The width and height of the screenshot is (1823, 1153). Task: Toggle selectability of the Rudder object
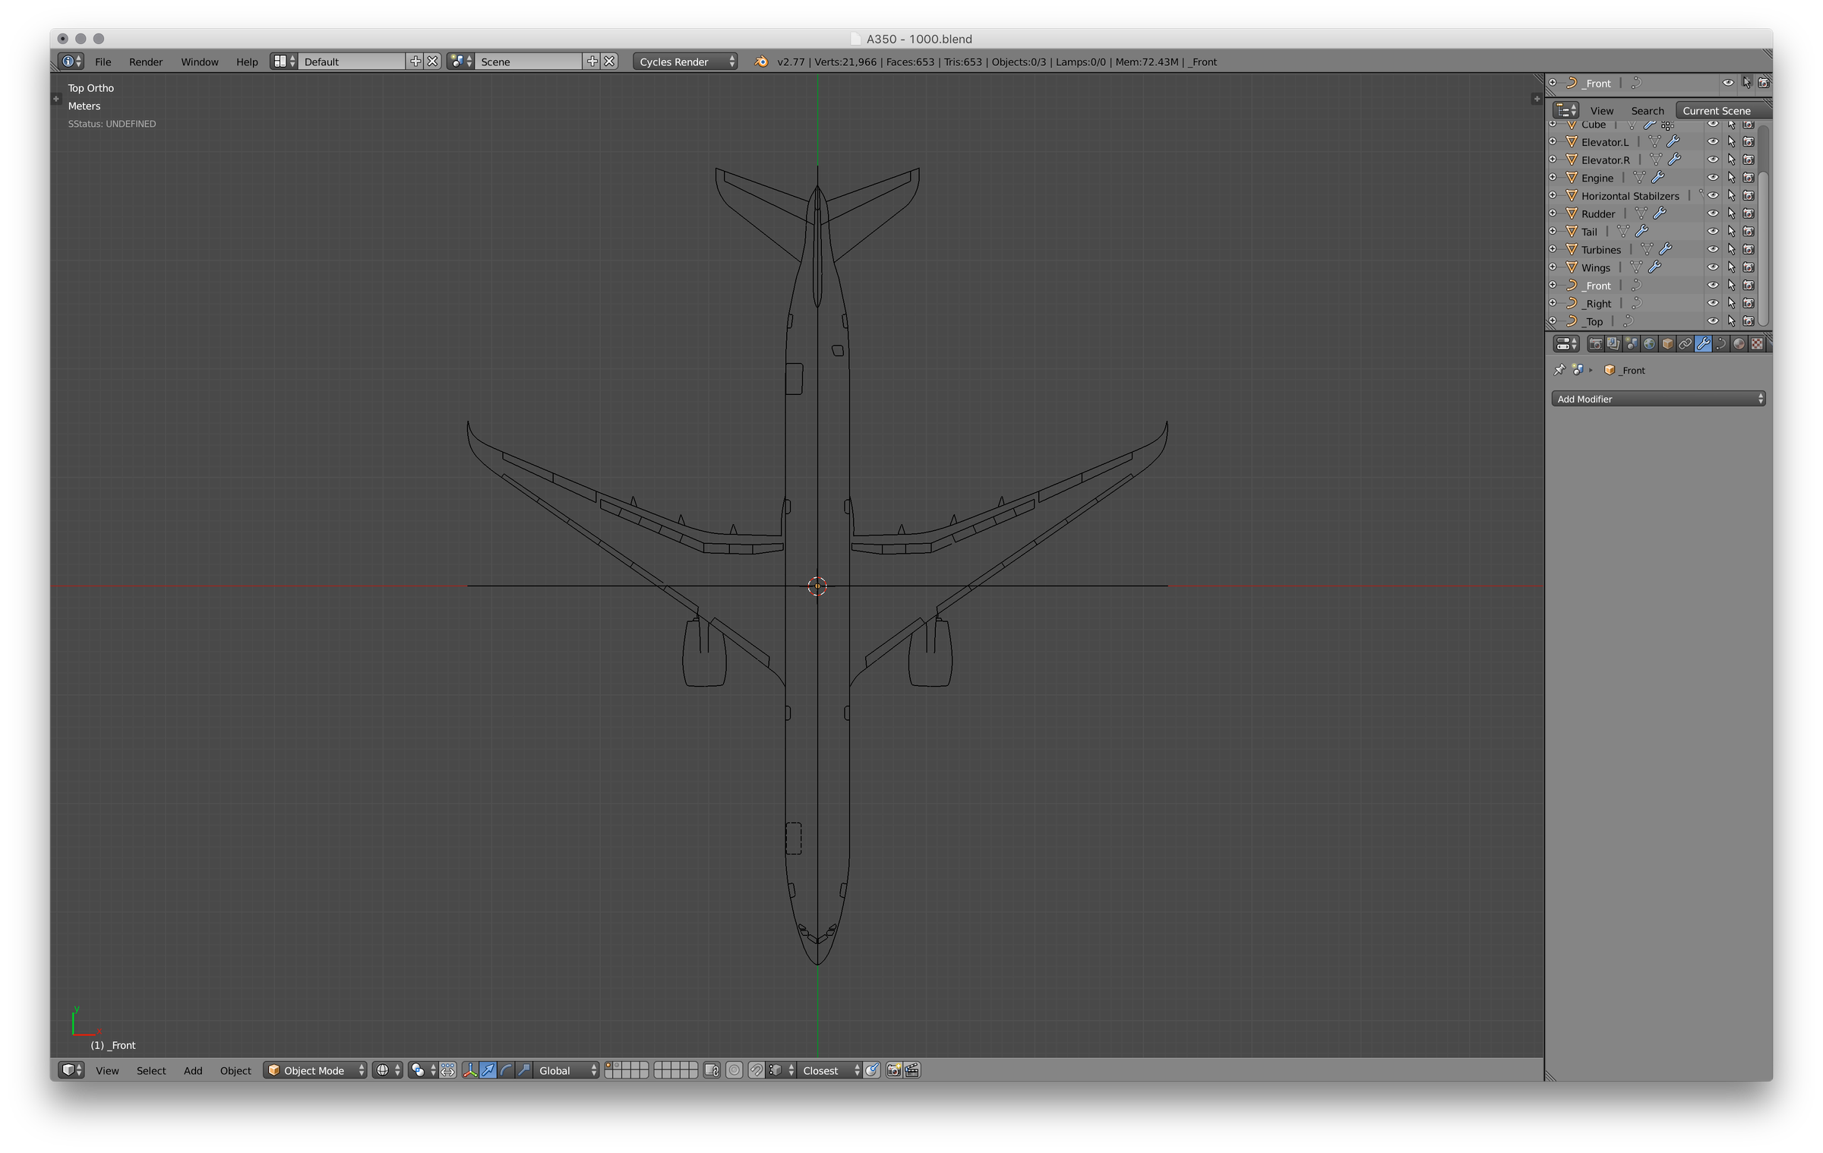coord(1731,213)
